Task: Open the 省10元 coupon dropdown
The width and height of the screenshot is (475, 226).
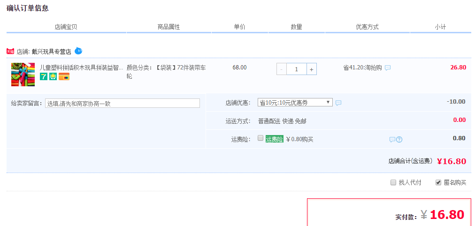Action: pos(295,102)
